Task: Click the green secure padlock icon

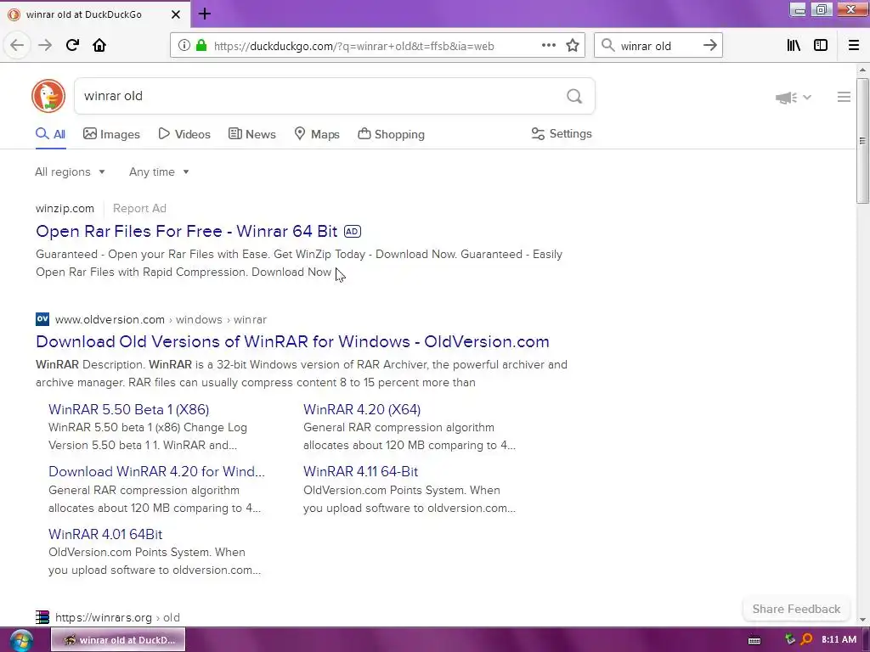Action: click(x=201, y=46)
